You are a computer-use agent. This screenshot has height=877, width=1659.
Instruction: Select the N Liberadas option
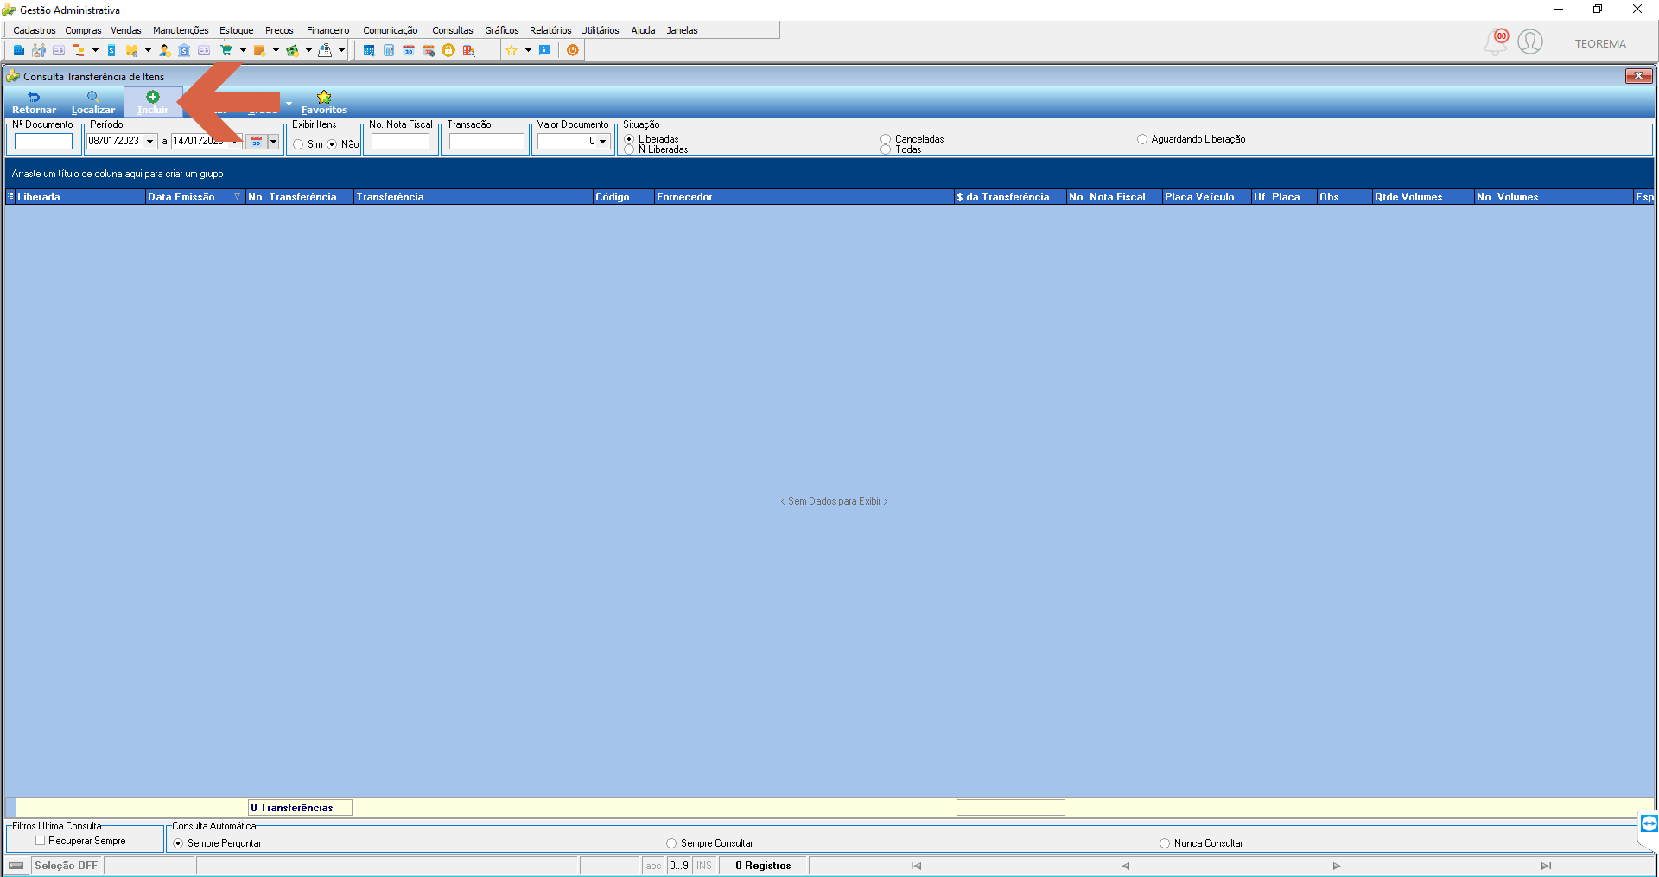coord(629,149)
